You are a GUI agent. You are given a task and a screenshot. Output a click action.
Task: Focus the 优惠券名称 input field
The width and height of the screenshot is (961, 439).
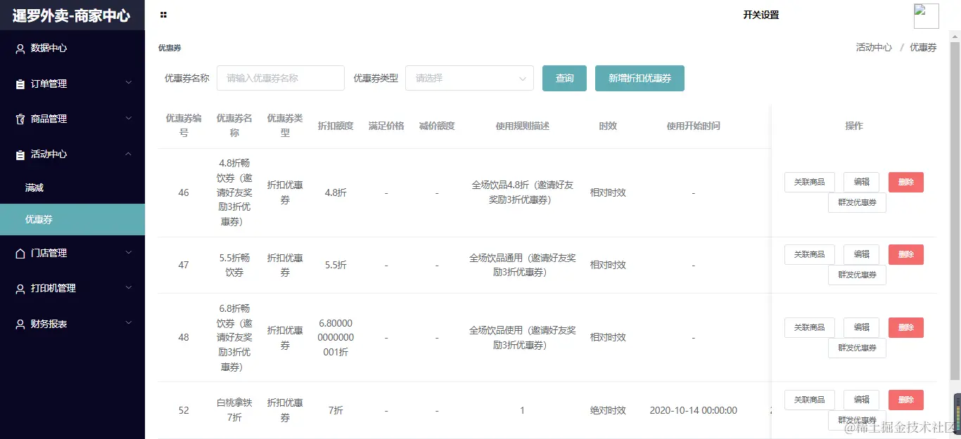281,78
